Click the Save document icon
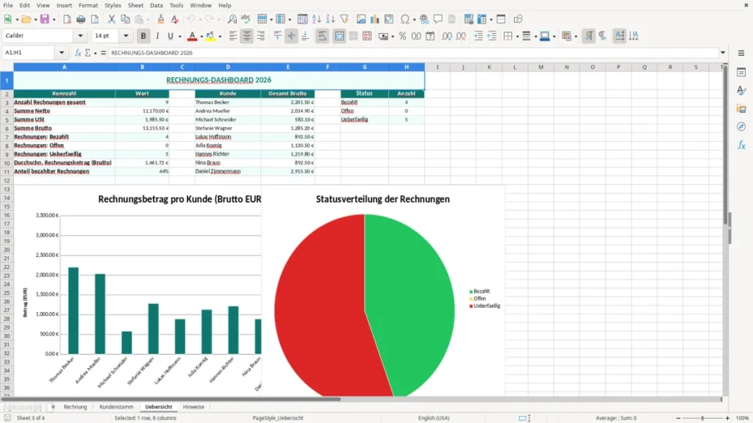 click(44, 19)
